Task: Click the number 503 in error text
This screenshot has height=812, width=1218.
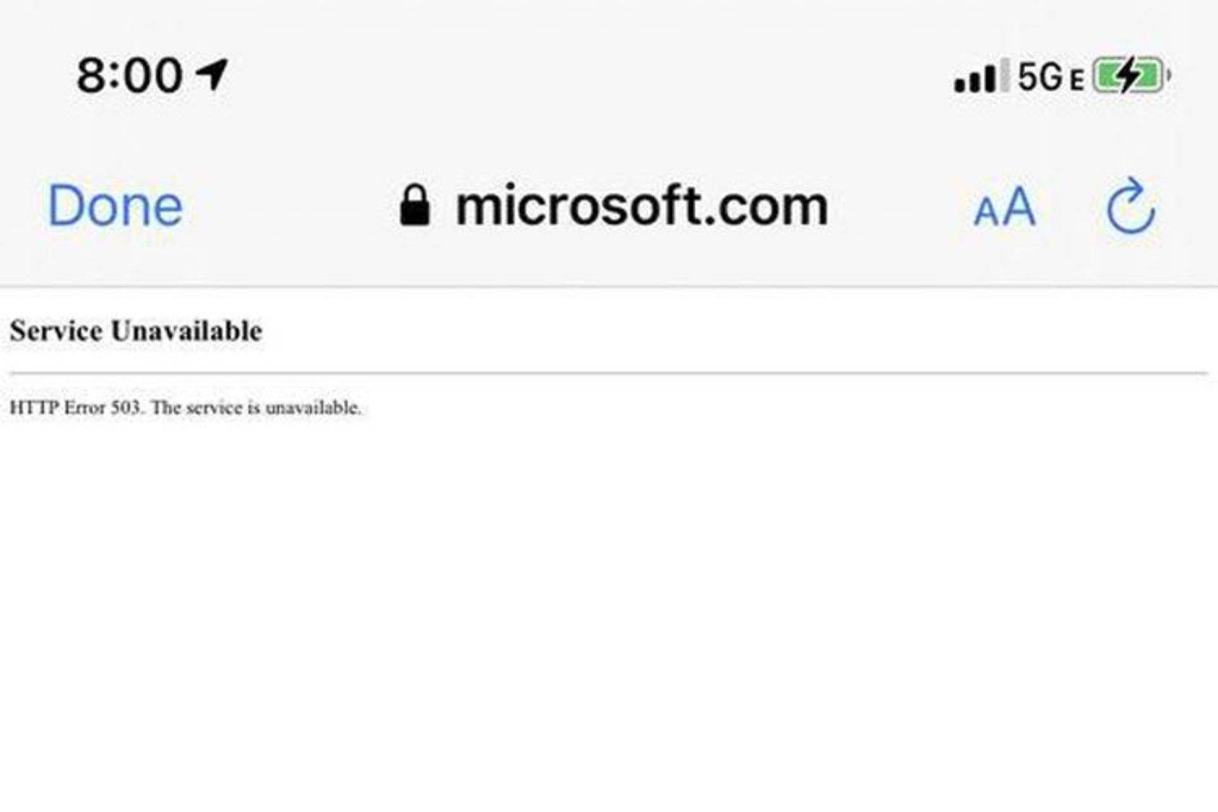Action: (x=126, y=408)
